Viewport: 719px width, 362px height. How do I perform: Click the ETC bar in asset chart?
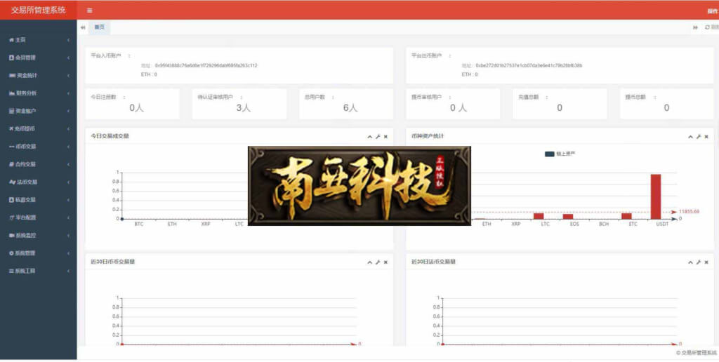626,216
